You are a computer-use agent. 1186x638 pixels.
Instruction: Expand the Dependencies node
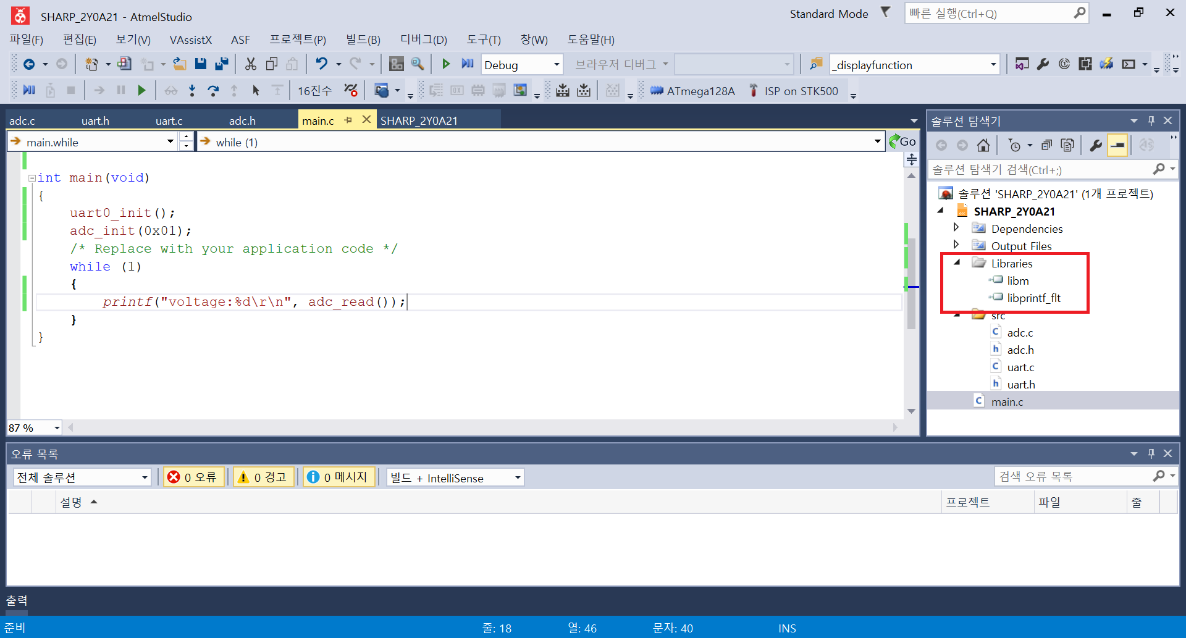coord(956,228)
